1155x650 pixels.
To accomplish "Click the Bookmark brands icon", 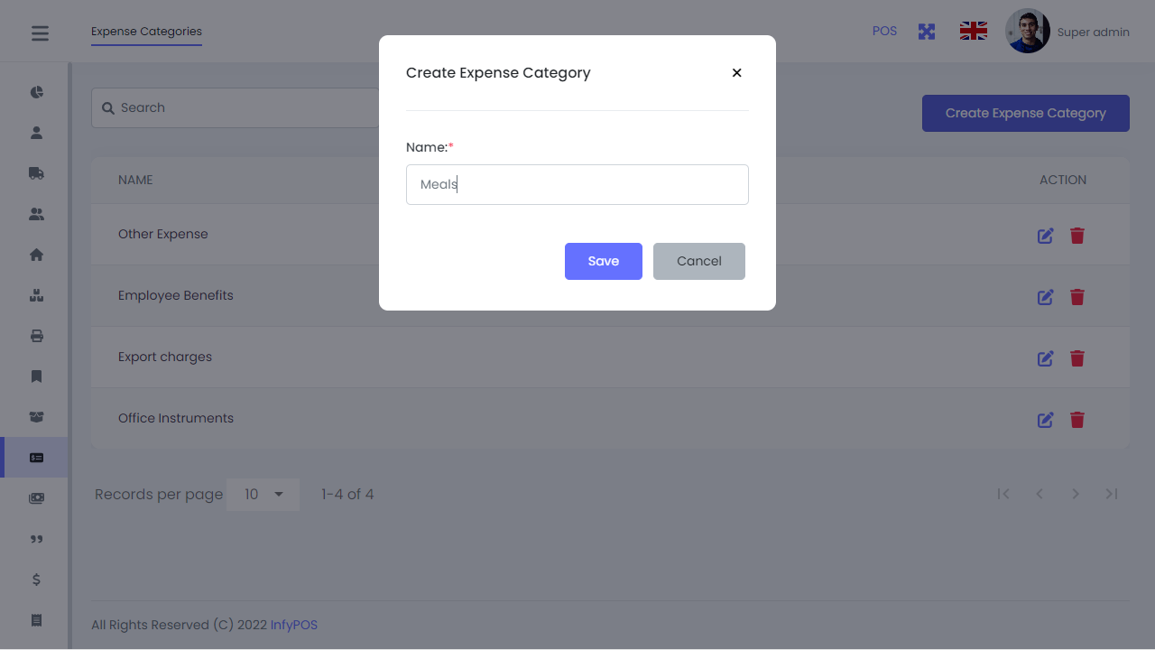I will 36,376.
